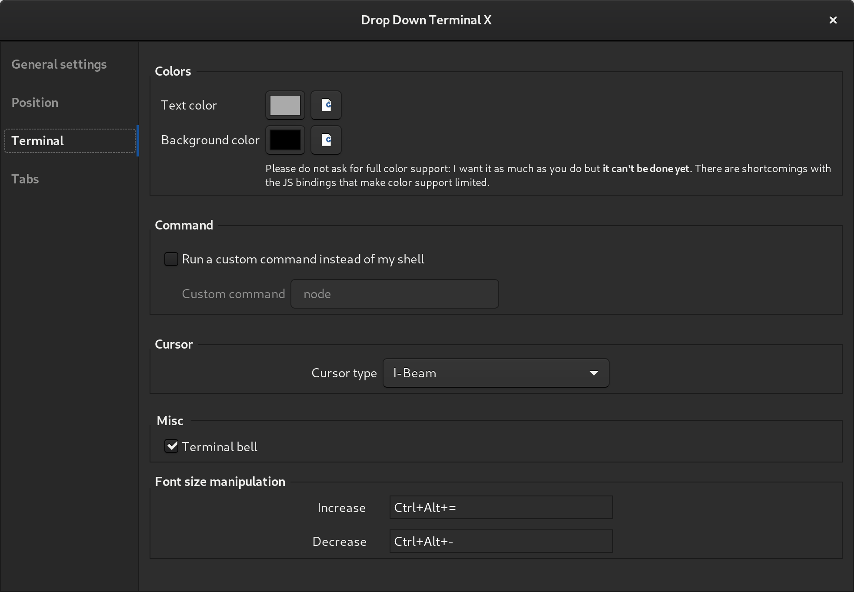The width and height of the screenshot is (854, 592).
Task: Open the Background color picker swatch
Action: point(285,140)
